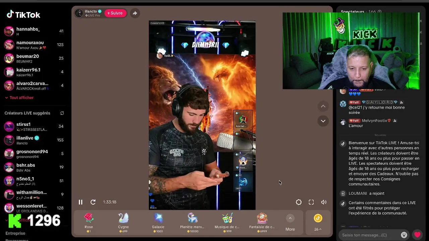Click the Créateurs LIVE suggérés heading
The image size is (429, 241).
tap(27, 113)
